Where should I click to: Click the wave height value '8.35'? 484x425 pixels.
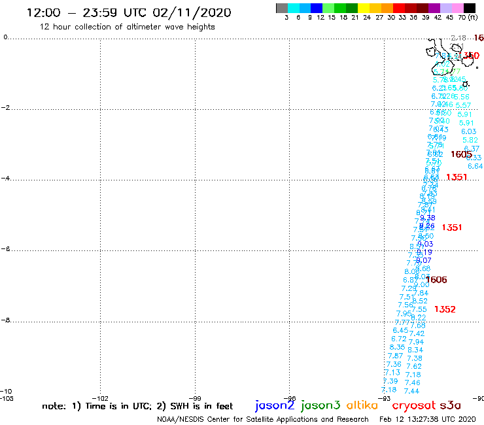(x=397, y=347)
